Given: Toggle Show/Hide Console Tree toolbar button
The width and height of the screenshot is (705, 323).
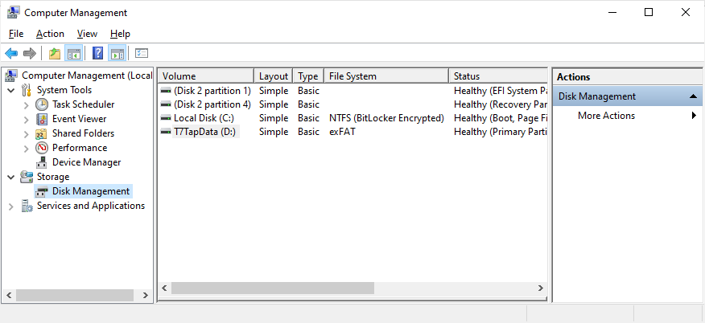Looking at the screenshot, I should (73, 54).
